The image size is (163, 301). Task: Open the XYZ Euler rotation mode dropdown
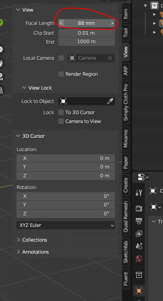click(x=65, y=225)
